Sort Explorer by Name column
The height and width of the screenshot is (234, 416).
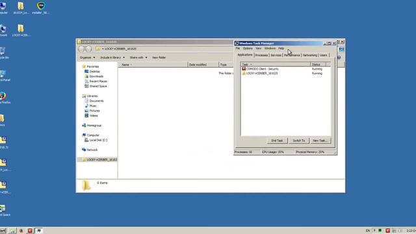tap(153, 65)
